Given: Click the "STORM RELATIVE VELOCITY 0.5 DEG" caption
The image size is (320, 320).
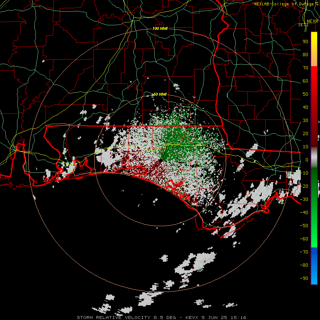Looking at the screenshot, I should [x=126, y=318].
